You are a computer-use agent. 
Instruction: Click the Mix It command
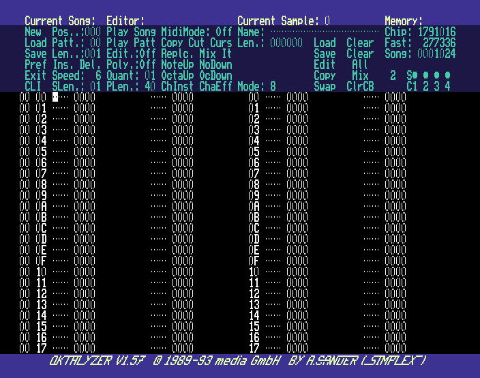pyautogui.click(x=215, y=54)
